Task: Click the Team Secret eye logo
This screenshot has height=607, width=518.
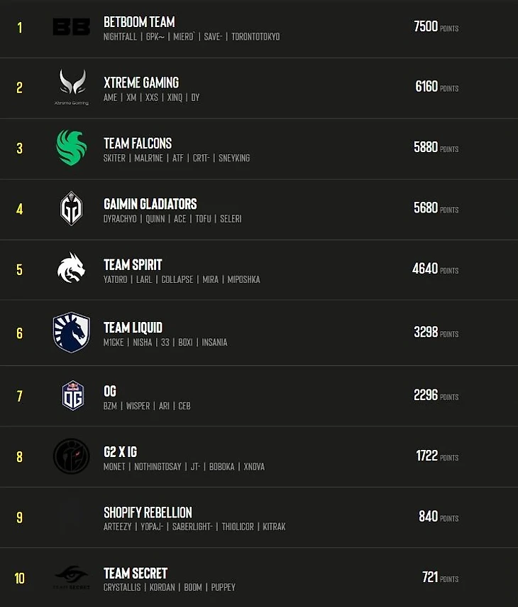Action: pyautogui.click(x=72, y=577)
